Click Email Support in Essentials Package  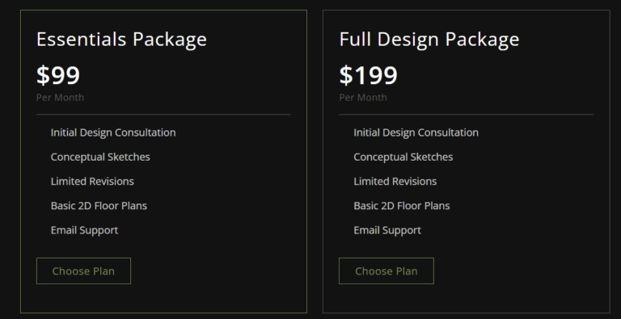(x=84, y=230)
